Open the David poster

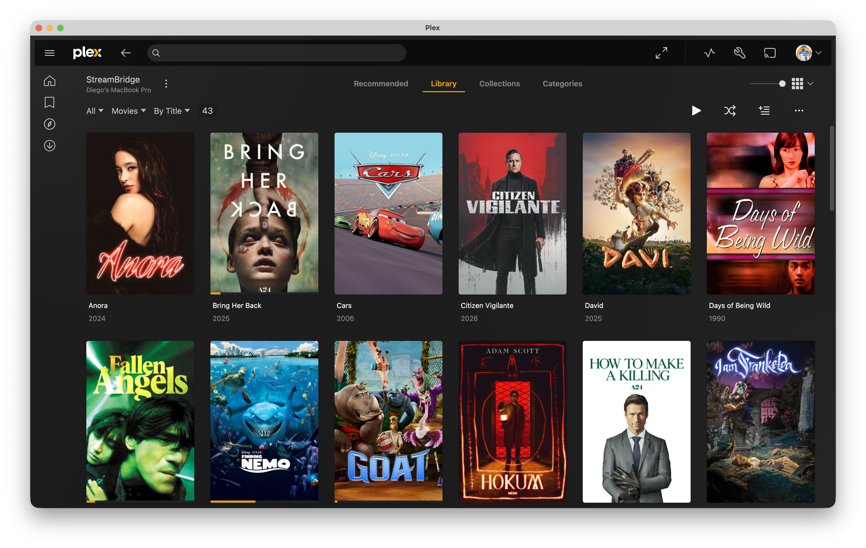(x=636, y=214)
